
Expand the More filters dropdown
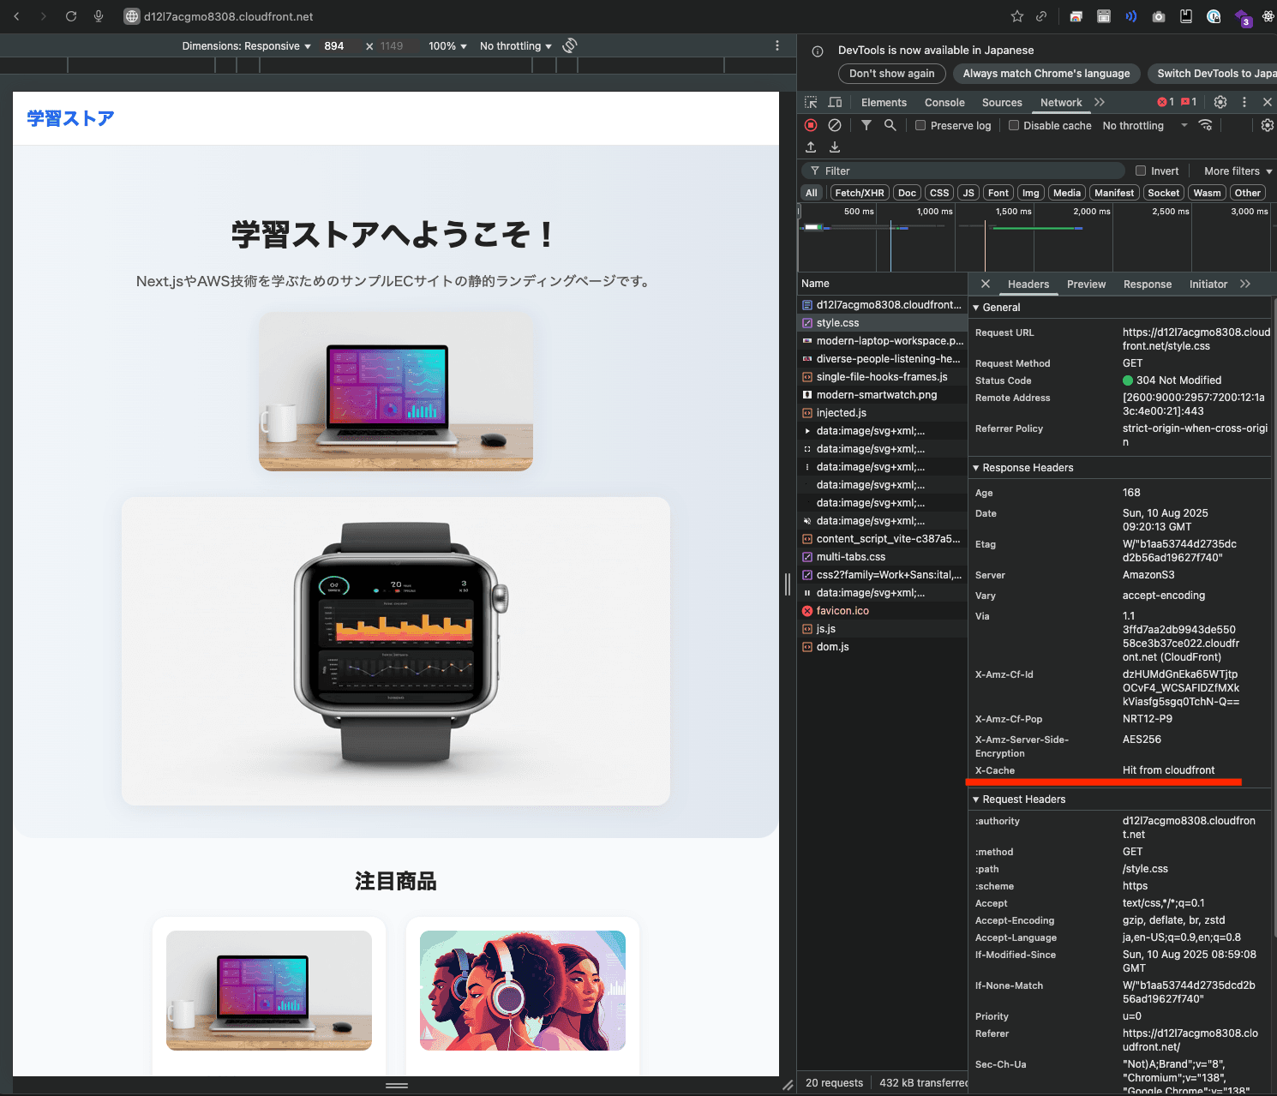click(1237, 171)
